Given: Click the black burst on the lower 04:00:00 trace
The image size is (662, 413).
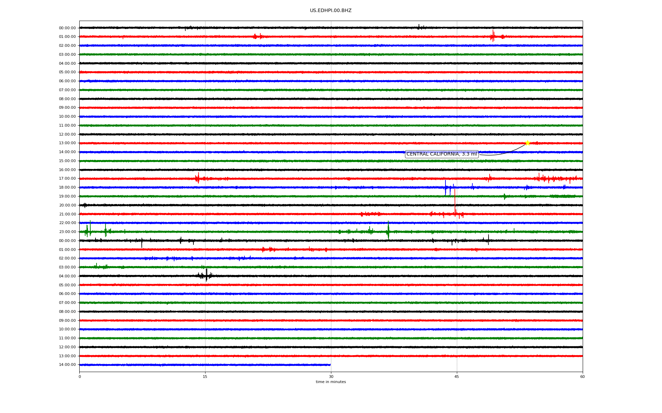Looking at the screenshot, I should click(206, 275).
